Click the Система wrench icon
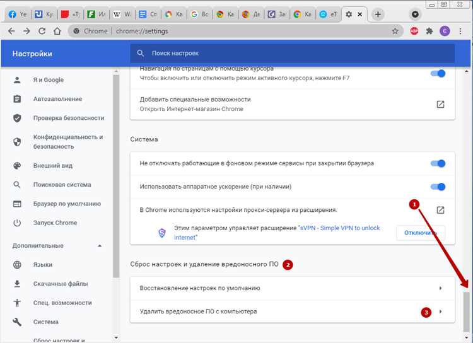The height and width of the screenshot is (343, 473). pos(17,322)
